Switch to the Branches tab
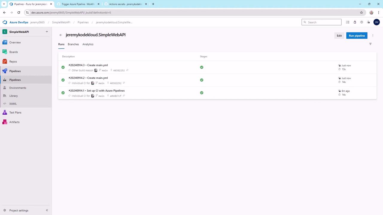This screenshot has width=383, height=215. (73, 44)
